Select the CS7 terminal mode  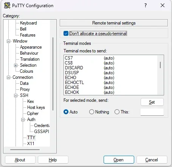(110, 58)
